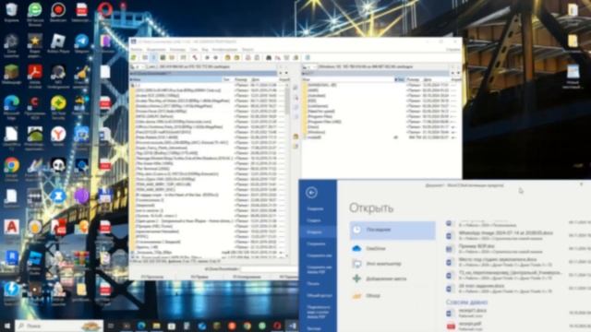This screenshot has width=591, height=332.
Task: Sort left panel by Дата column
Action: 264,79
